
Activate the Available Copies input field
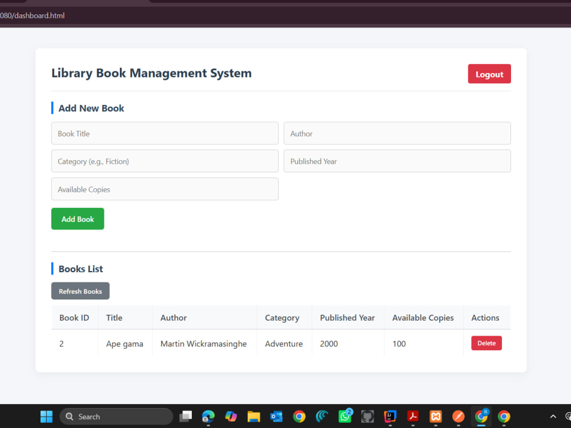pyautogui.click(x=164, y=189)
